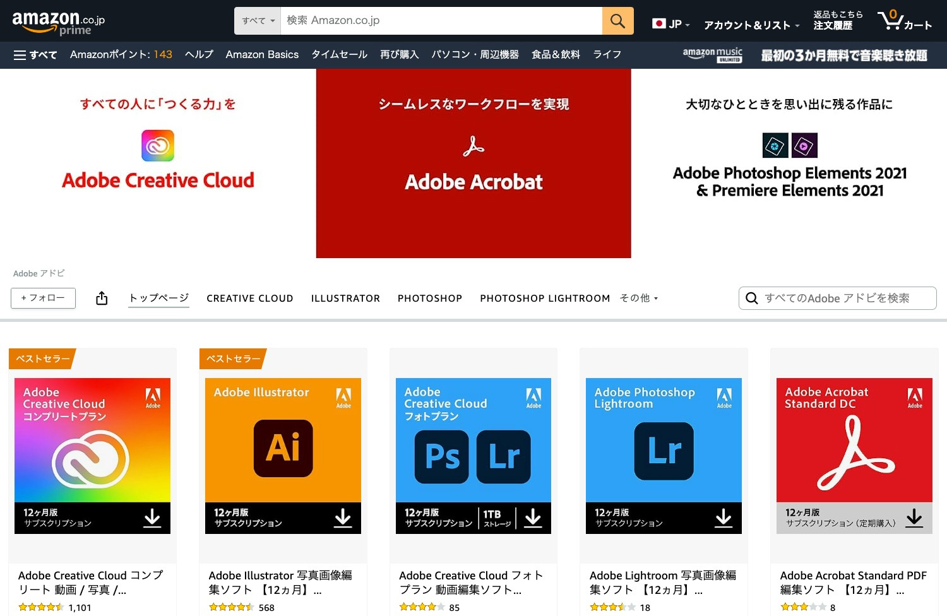Click the ベストセラー badge on Creative Cloud card

(x=42, y=358)
